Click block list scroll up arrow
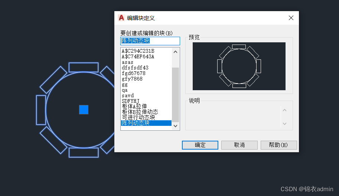 click(176, 52)
